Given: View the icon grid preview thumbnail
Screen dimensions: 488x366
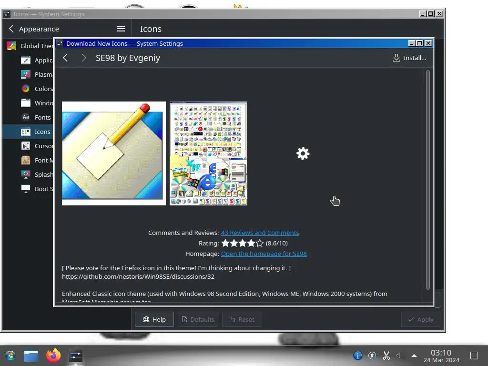Looking at the screenshot, I should (209, 153).
